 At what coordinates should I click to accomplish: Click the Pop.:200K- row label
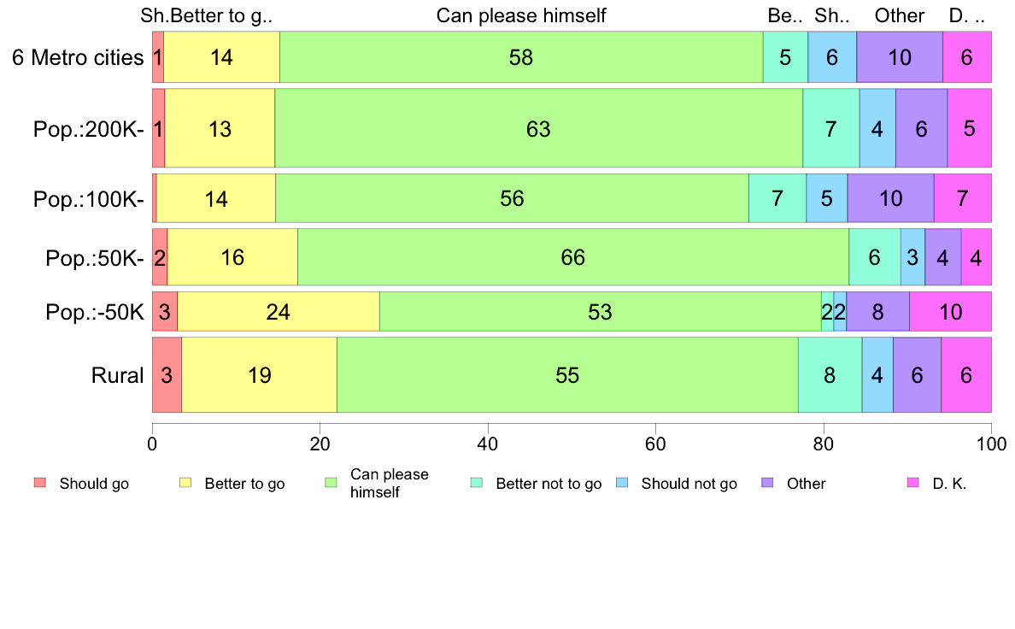click(89, 129)
